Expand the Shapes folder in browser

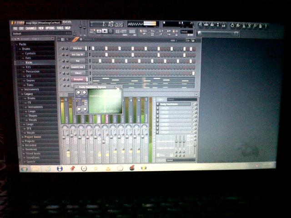point(33,116)
